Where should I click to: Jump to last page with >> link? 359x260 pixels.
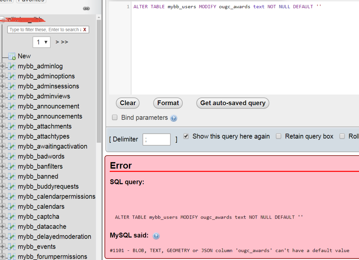click(65, 42)
